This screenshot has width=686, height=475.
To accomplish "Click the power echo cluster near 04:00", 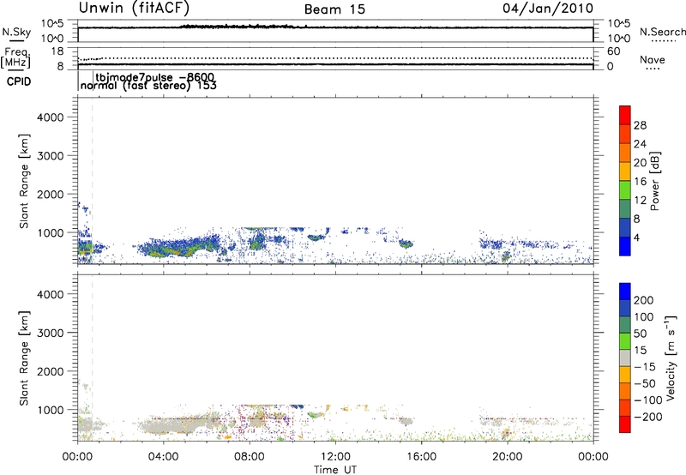I will [x=179, y=249].
